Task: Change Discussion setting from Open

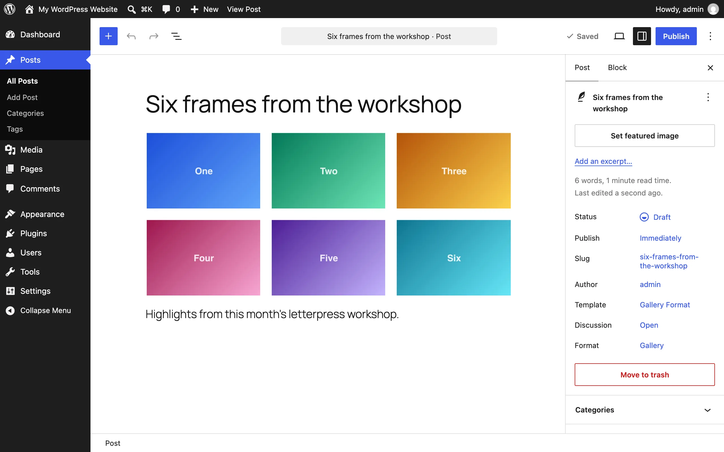Action: coord(649,325)
